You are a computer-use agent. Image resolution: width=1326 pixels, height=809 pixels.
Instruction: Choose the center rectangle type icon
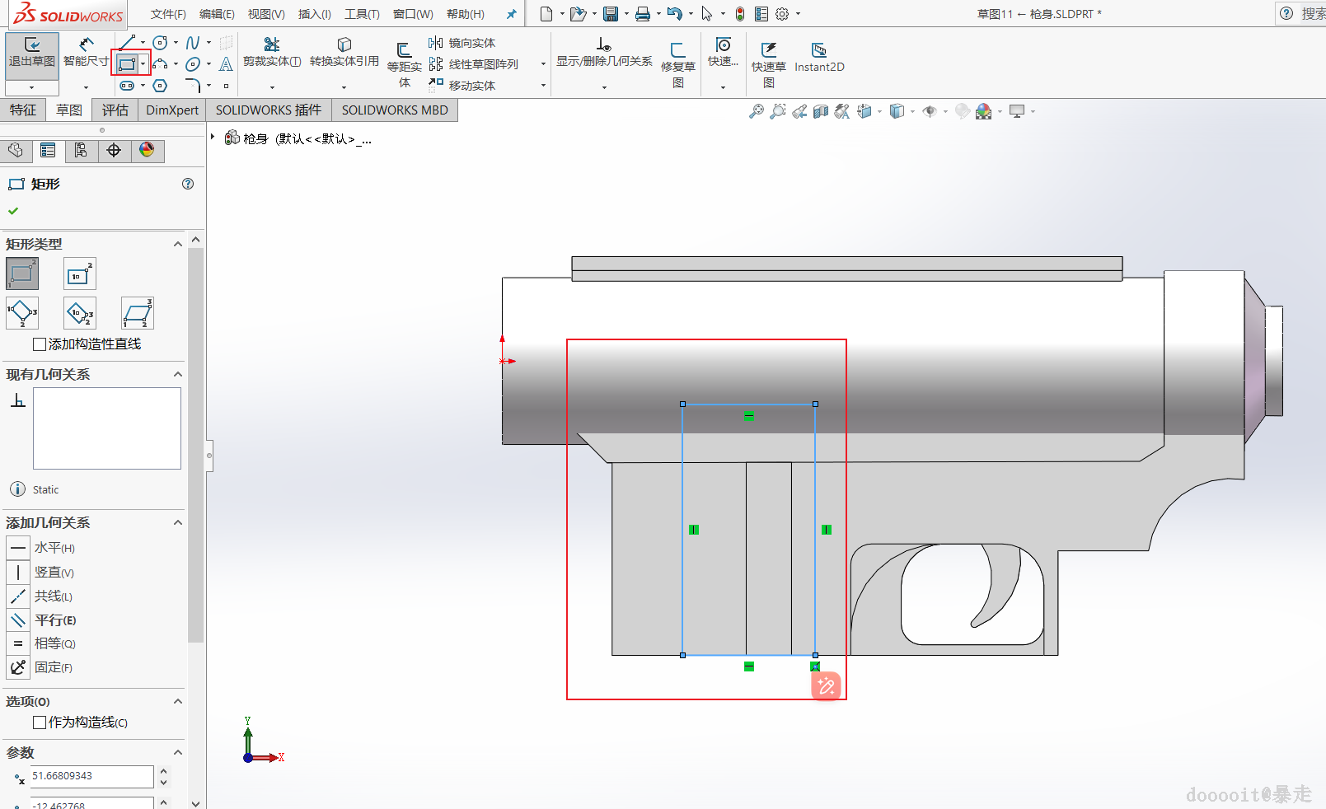[x=80, y=274]
